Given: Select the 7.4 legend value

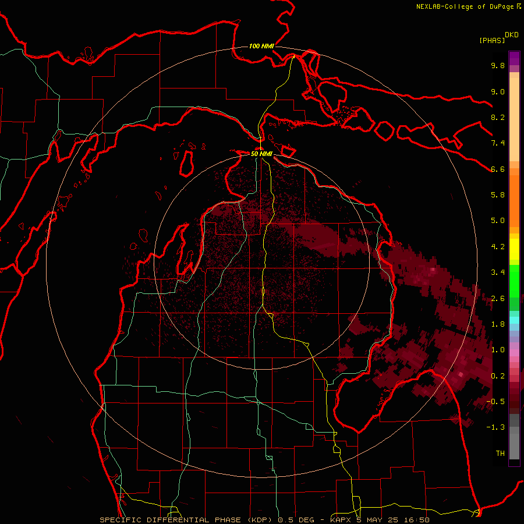Looking at the screenshot, I should (x=498, y=143).
